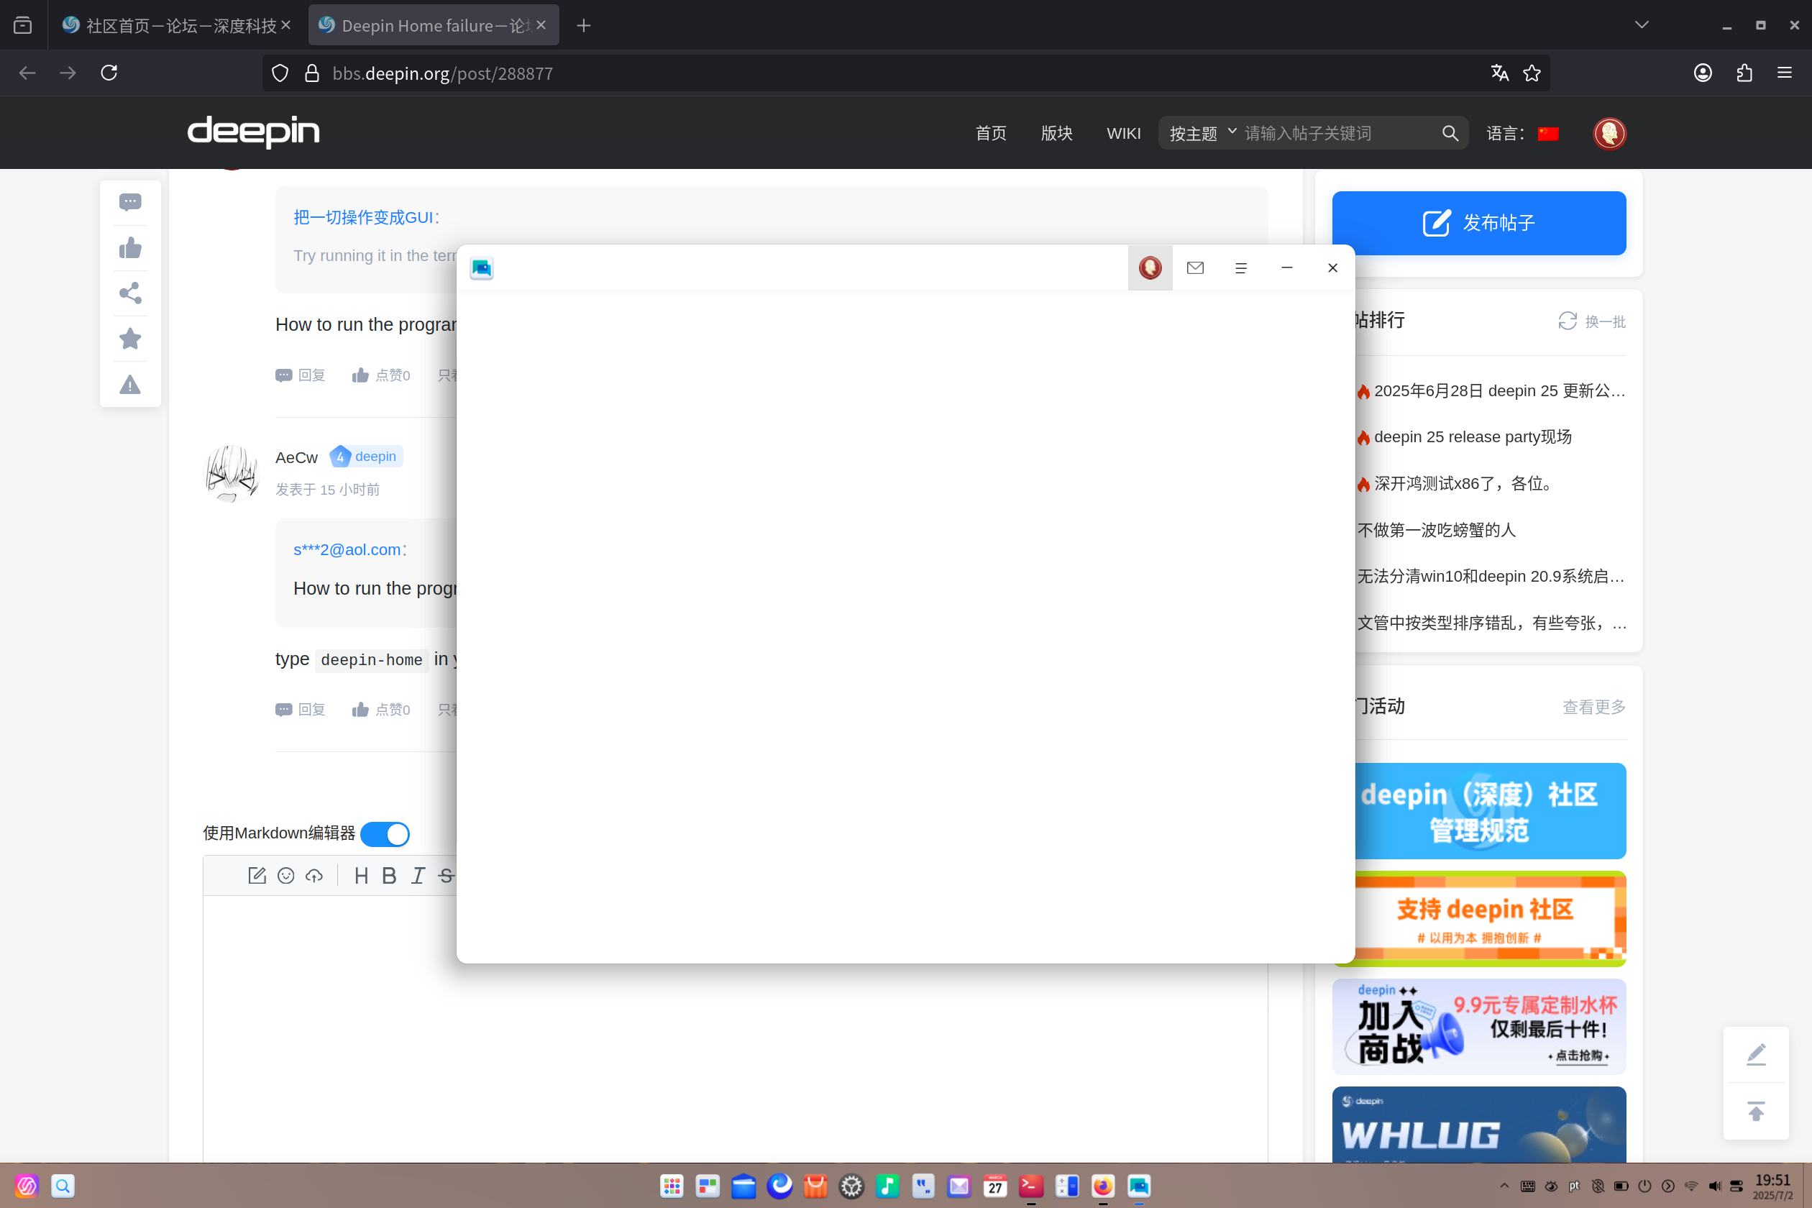Favorite the post with the star sidebar icon
The image size is (1812, 1208).
pyautogui.click(x=130, y=338)
